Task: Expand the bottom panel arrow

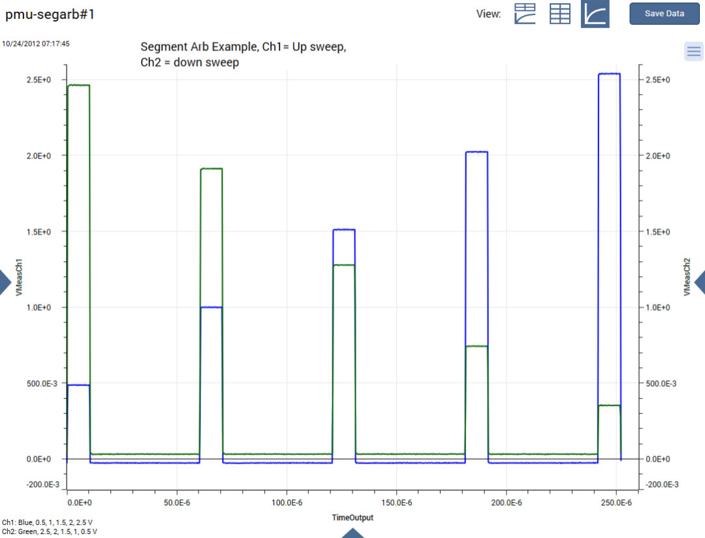Action: click(352, 533)
